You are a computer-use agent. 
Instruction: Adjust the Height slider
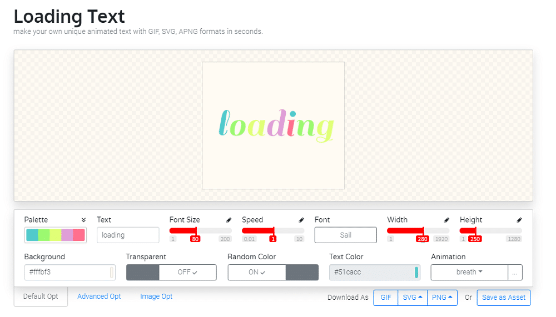491,230
